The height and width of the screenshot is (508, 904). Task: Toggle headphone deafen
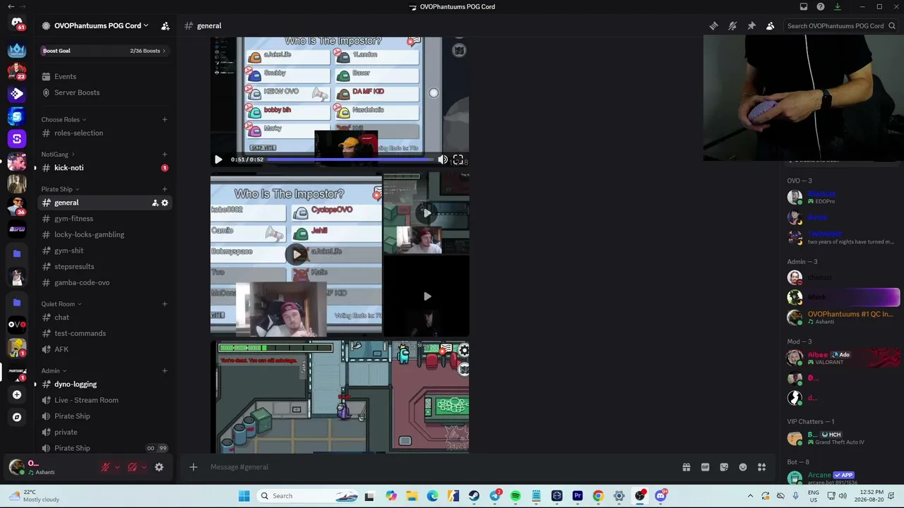tap(132, 467)
